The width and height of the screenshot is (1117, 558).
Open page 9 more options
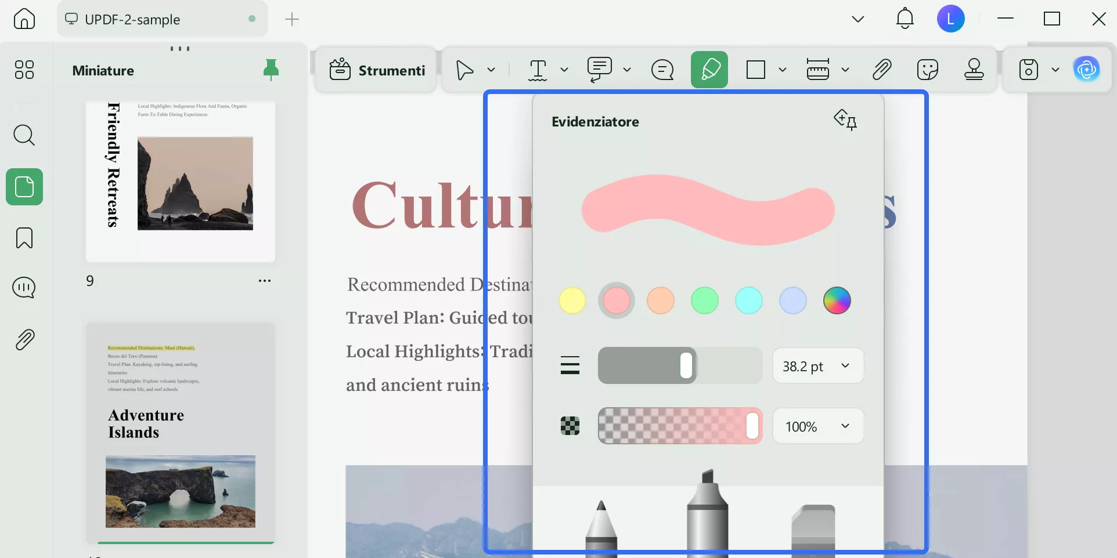pyautogui.click(x=265, y=281)
